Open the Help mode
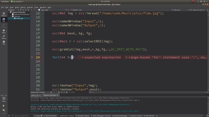This screenshot has height=117, width=209. click(4, 42)
